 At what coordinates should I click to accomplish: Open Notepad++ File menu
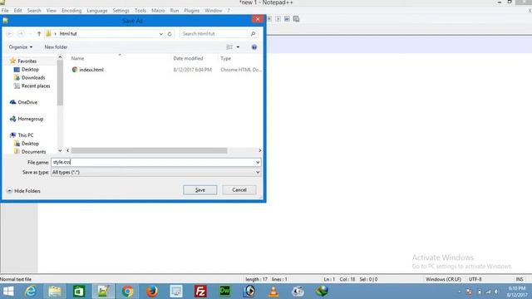5,11
